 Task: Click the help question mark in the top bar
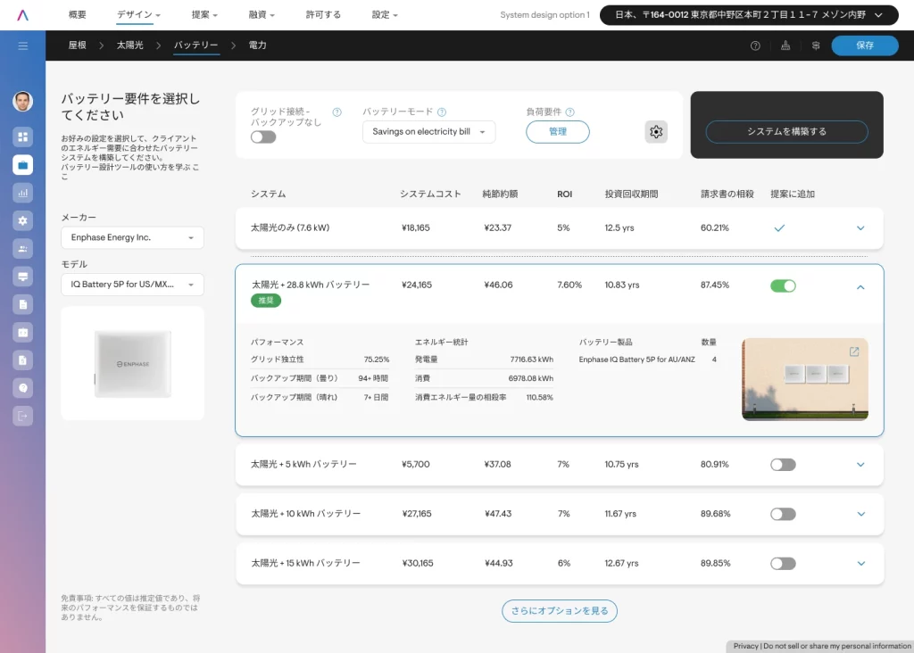(x=755, y=45)
